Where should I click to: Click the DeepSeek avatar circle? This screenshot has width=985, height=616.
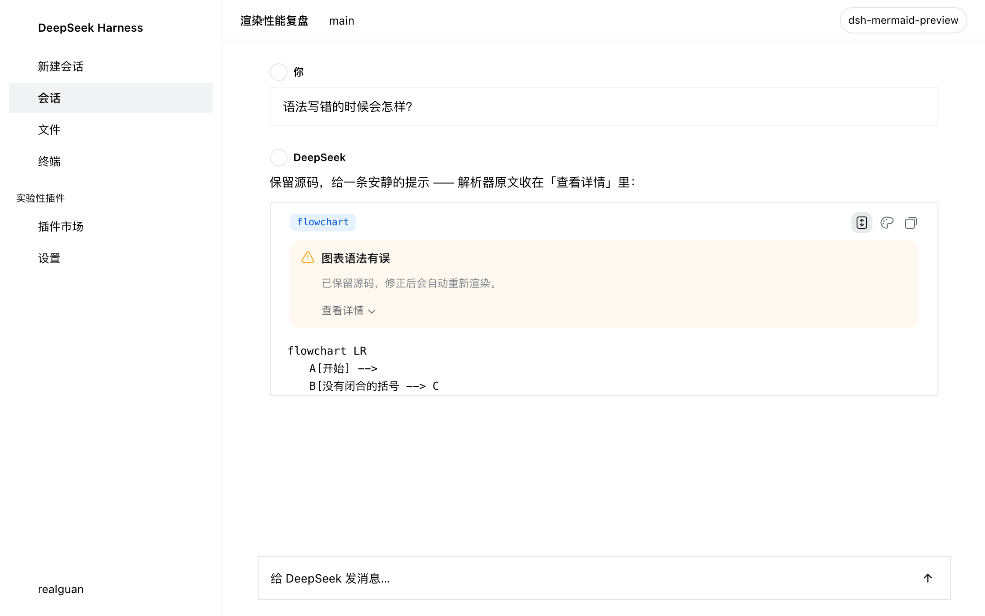pyautogui.click(x=279, y=158)
